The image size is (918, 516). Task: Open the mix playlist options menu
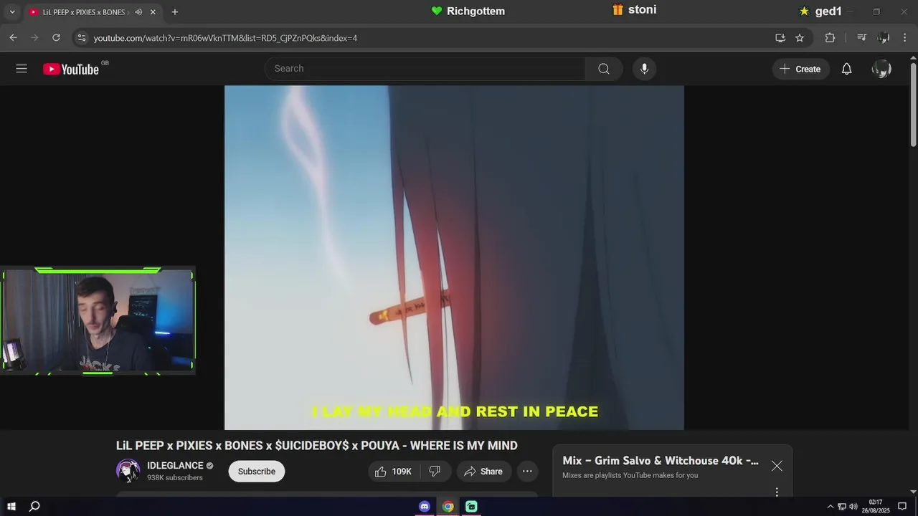[x=777, y=492]
